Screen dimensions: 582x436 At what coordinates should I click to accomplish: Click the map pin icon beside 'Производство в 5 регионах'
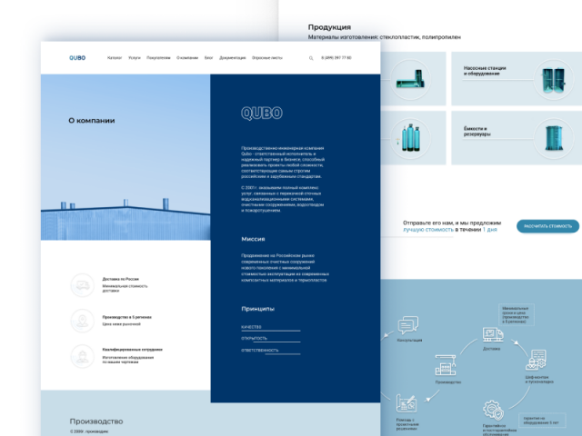(x=83, y=321)
